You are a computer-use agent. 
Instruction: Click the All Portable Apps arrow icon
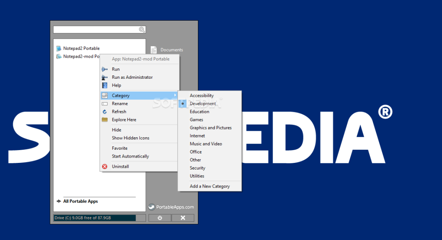pyautogui.click(x=59, y=201)
